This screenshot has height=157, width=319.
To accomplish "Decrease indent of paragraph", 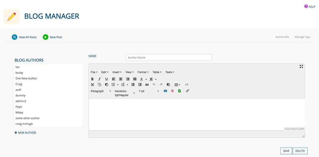I will (x=133, y=84).
